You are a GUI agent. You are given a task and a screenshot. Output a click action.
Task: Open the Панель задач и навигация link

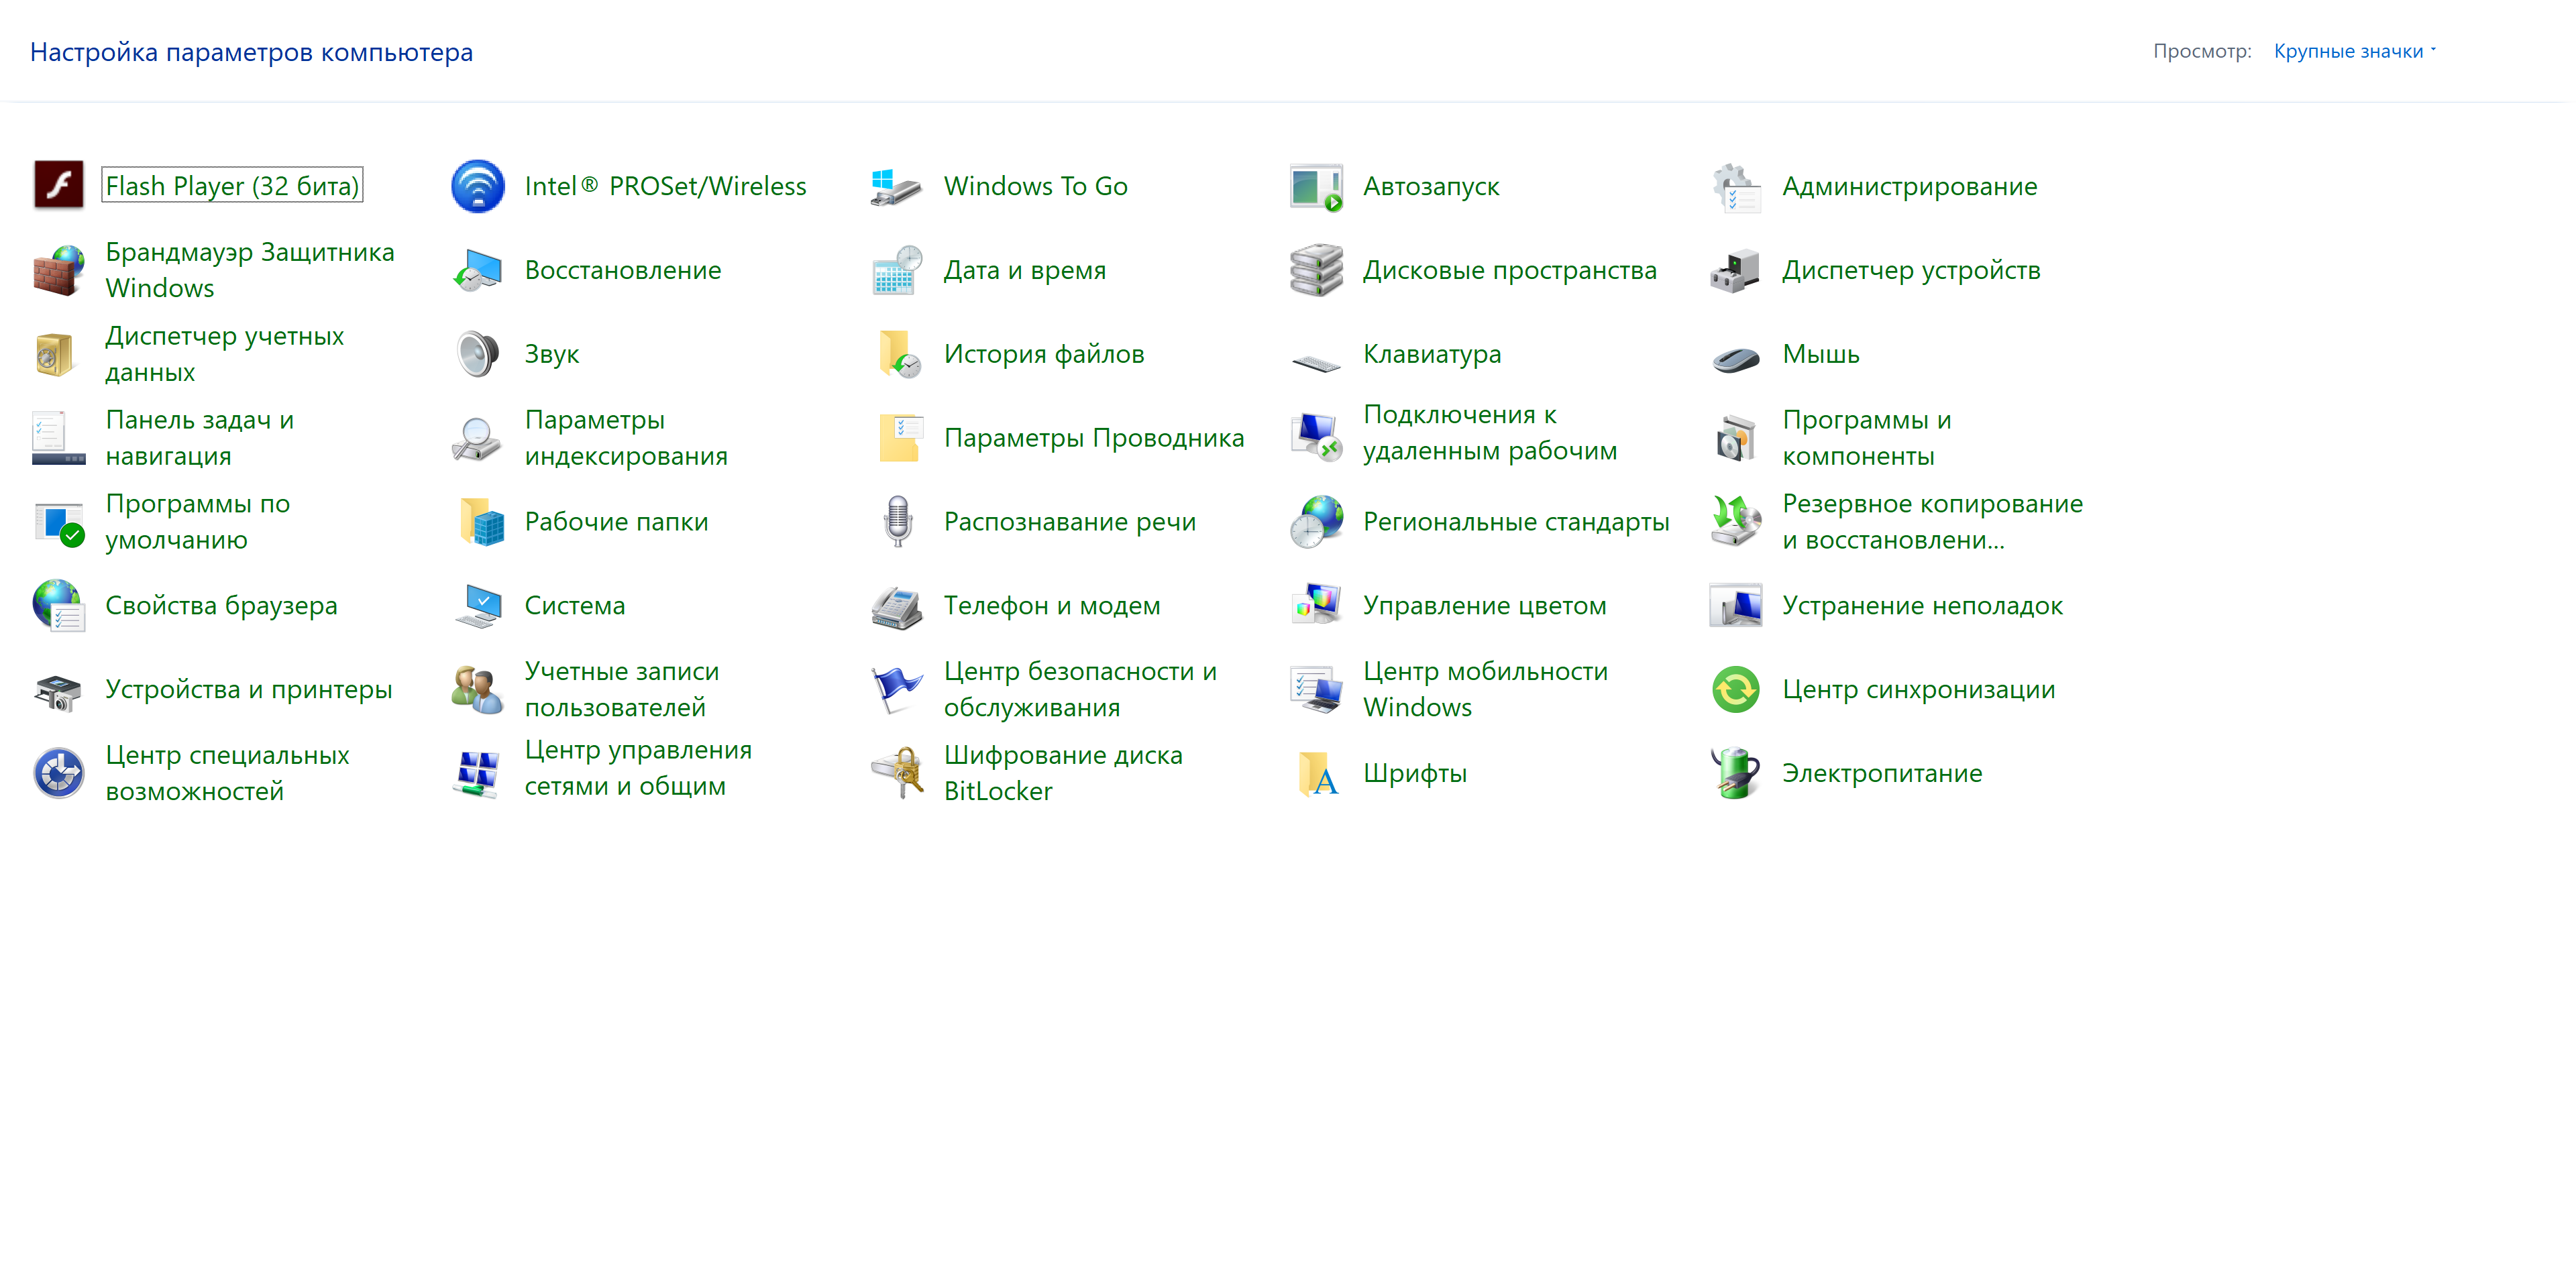[x=200, y=438]
